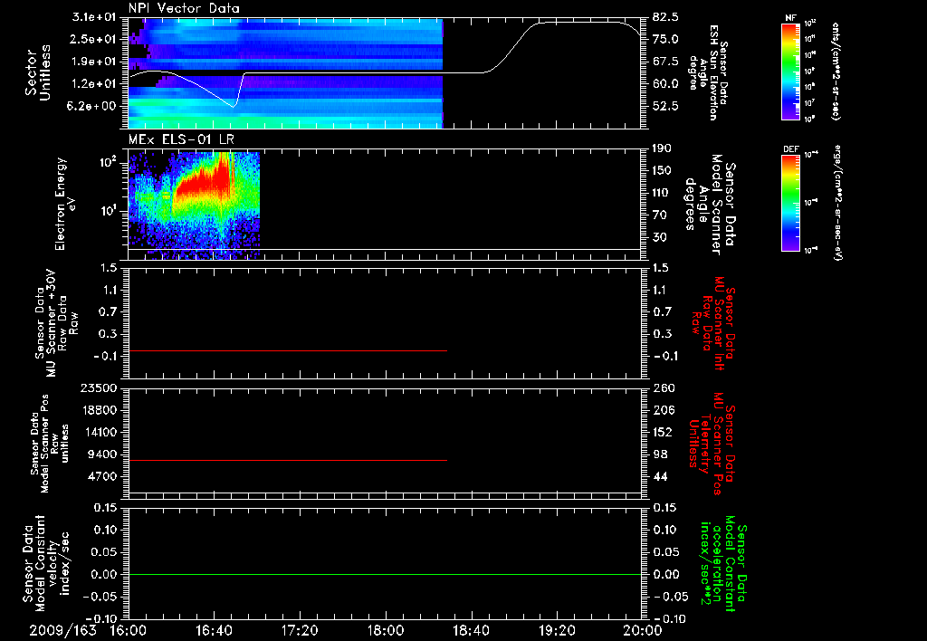Screen dimensions: 927x641
Task: Click the "14100" scanner position tick label
Action: [x=98, y=433]
